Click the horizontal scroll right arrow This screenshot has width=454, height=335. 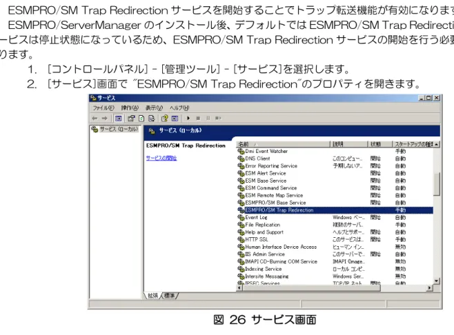point(430,288)
